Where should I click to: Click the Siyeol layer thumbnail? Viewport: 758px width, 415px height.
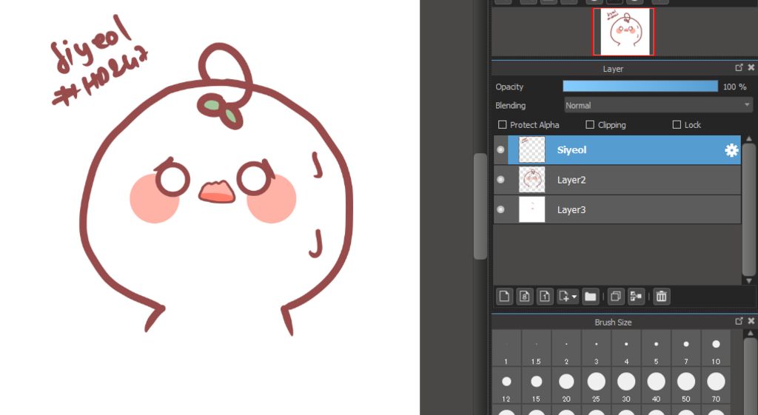click(x=531, y=149)
